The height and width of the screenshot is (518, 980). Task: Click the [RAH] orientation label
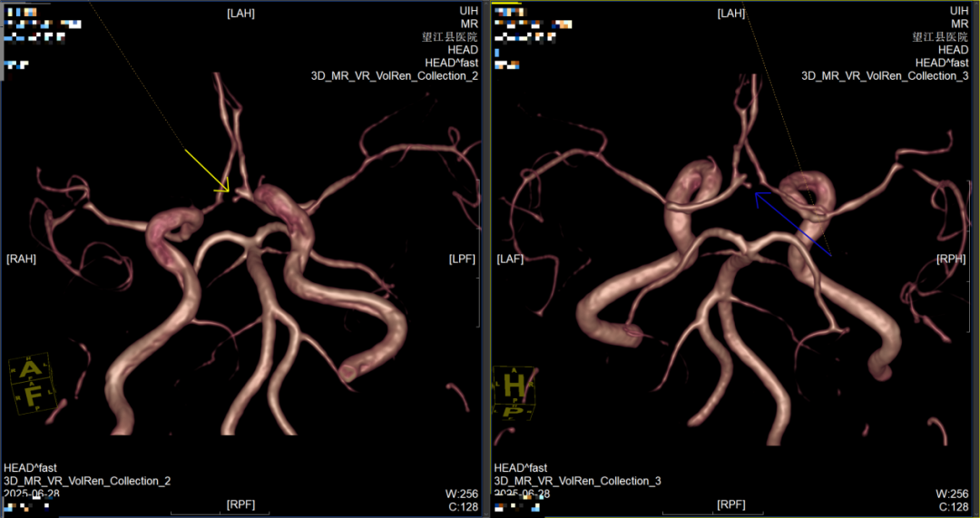21,259
